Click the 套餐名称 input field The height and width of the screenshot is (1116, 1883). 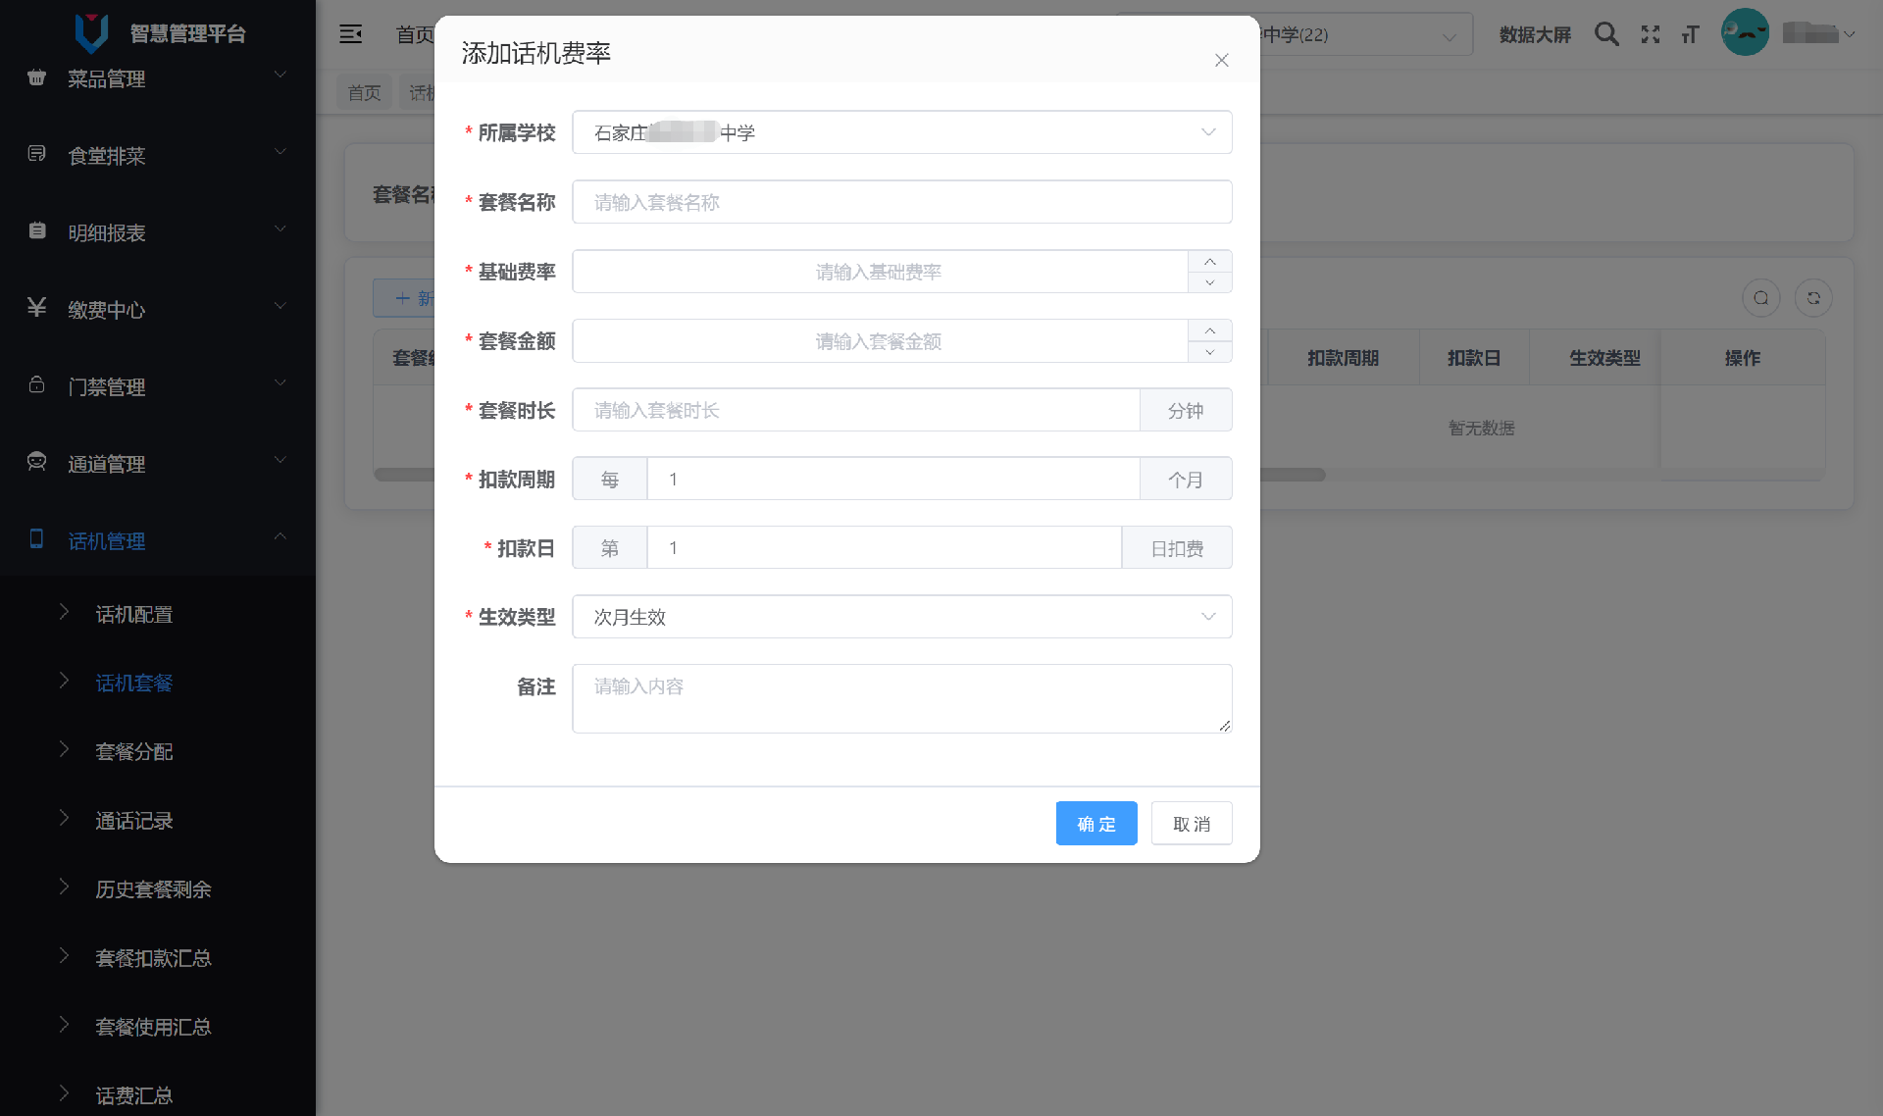click(901, 202)
